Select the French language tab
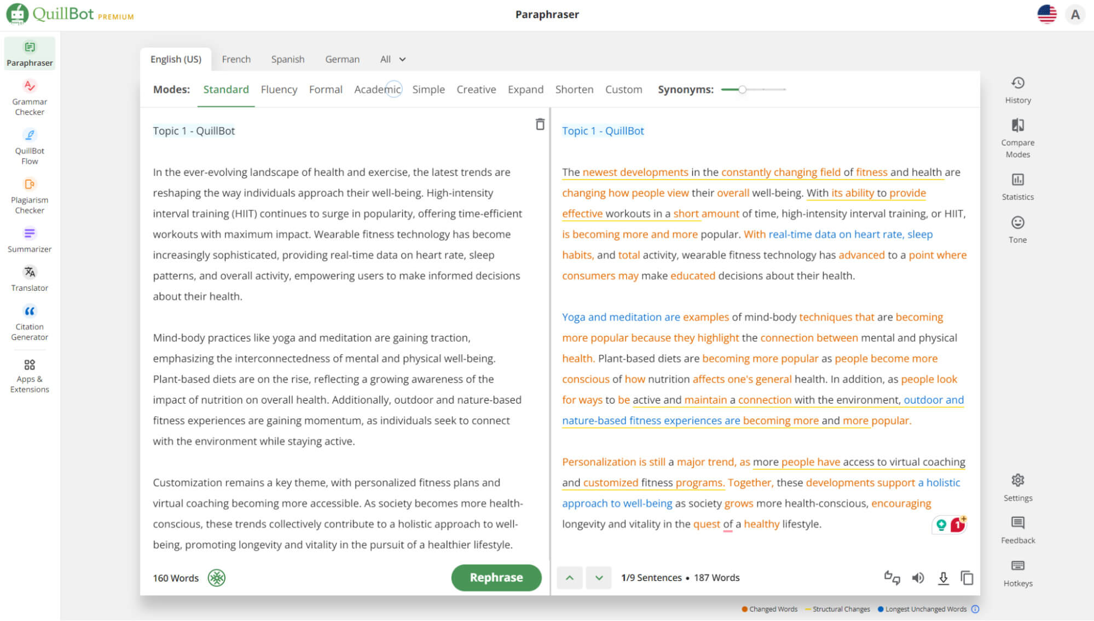The width and height of the screenshot is (1094, 621). pos(236,59)
